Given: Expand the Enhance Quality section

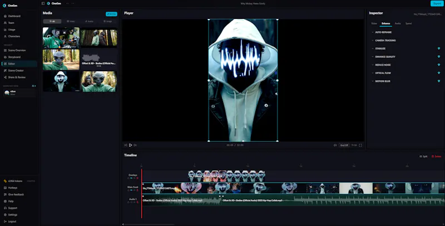Looking at the screenshot, I should [x=383, y=57].
